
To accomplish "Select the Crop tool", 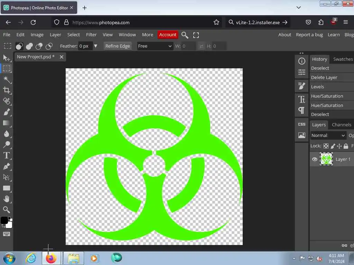I will click(x=7, y=90).
